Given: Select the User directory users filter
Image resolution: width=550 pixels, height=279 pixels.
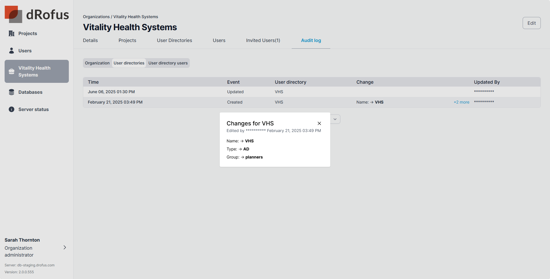Looking at the screenshot, I should (168, 63).
